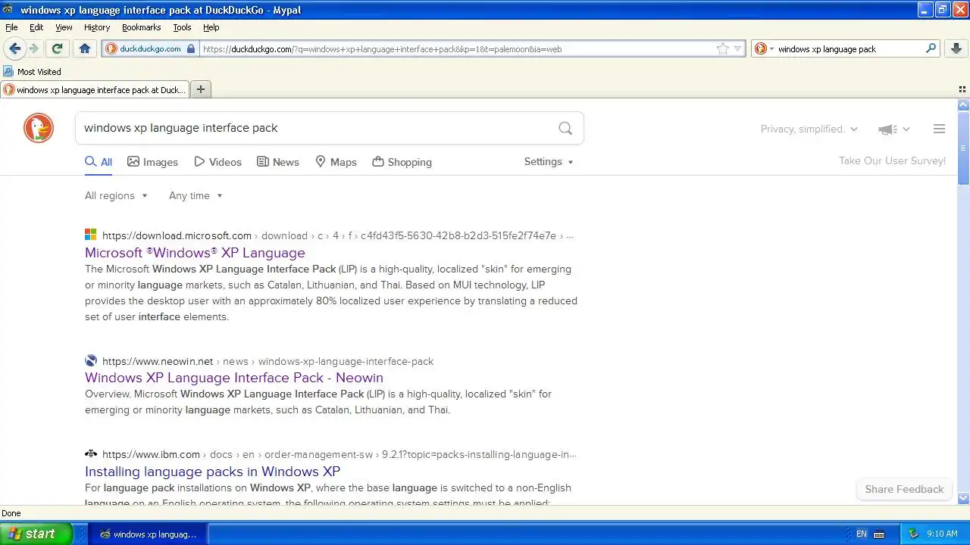The height and width of the screenshot is (545, 970).
Task: Open the Tools menu
Action: 182,27
